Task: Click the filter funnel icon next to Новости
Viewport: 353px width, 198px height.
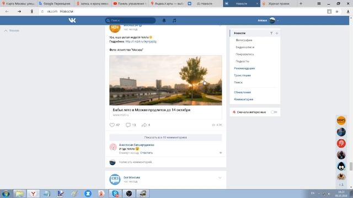Action: [x=271, y=33]
